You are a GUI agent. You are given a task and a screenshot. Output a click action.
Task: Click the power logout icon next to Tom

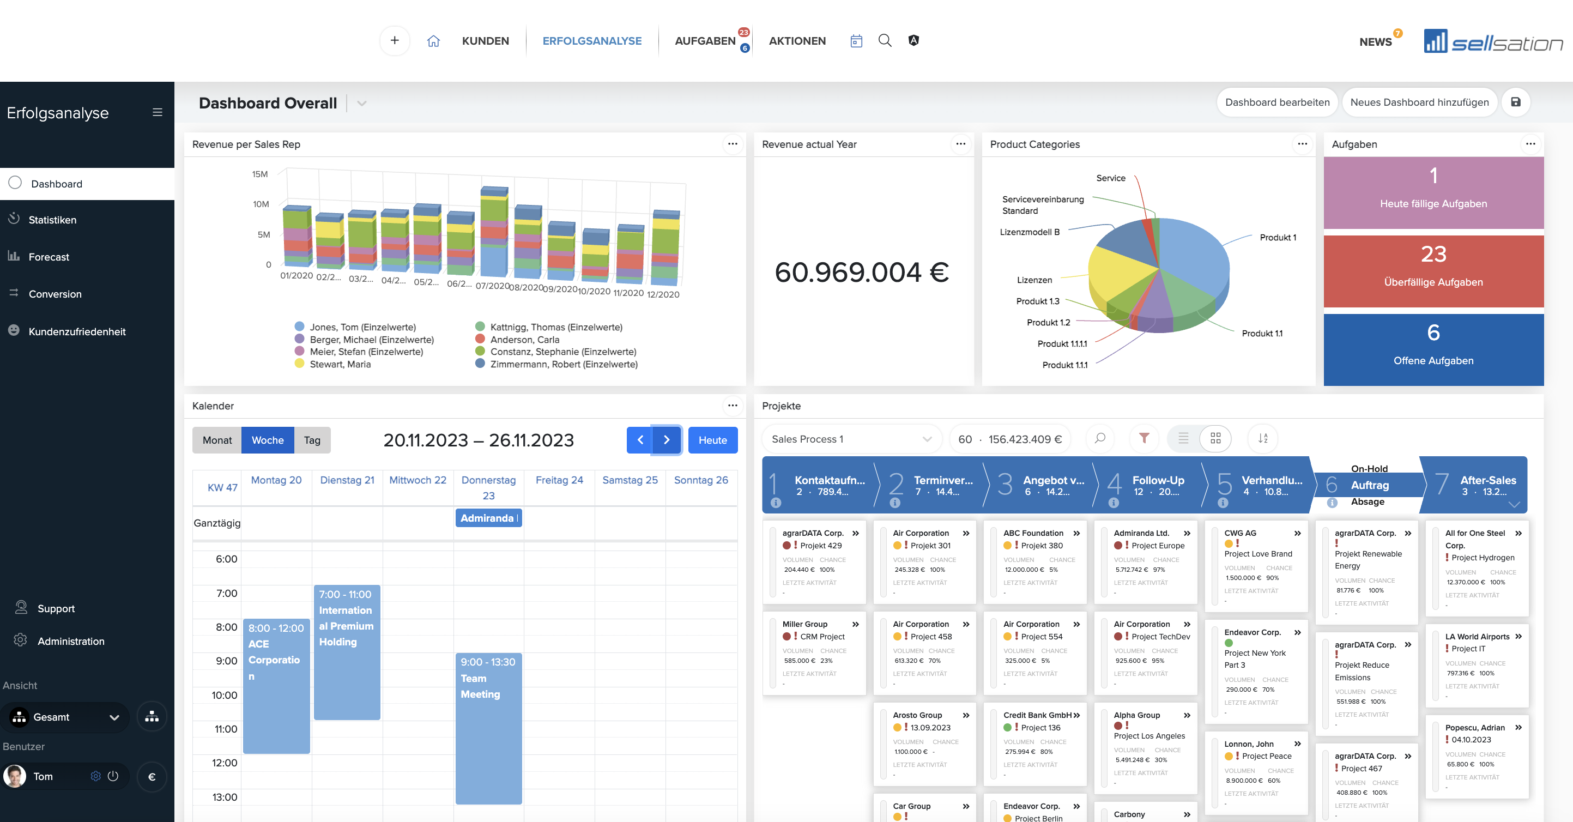113,776
